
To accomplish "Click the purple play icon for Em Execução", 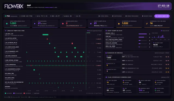I will pos(35,24).
